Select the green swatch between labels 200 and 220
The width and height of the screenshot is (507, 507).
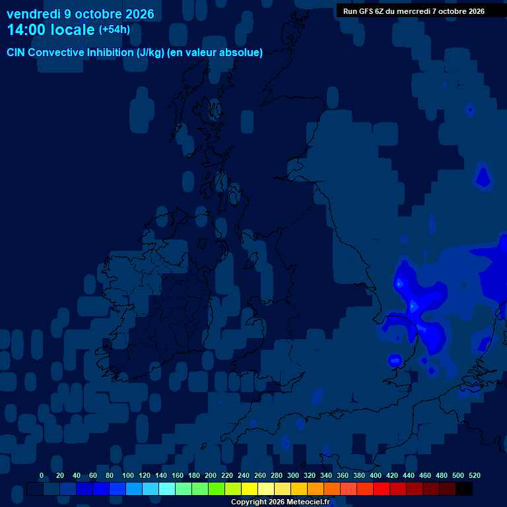pyautogui.click(x=217, y=489)
